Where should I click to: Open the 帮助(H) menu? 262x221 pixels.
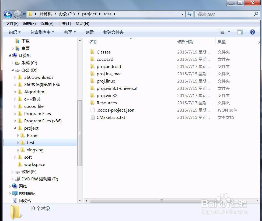(x=82, y=24)
